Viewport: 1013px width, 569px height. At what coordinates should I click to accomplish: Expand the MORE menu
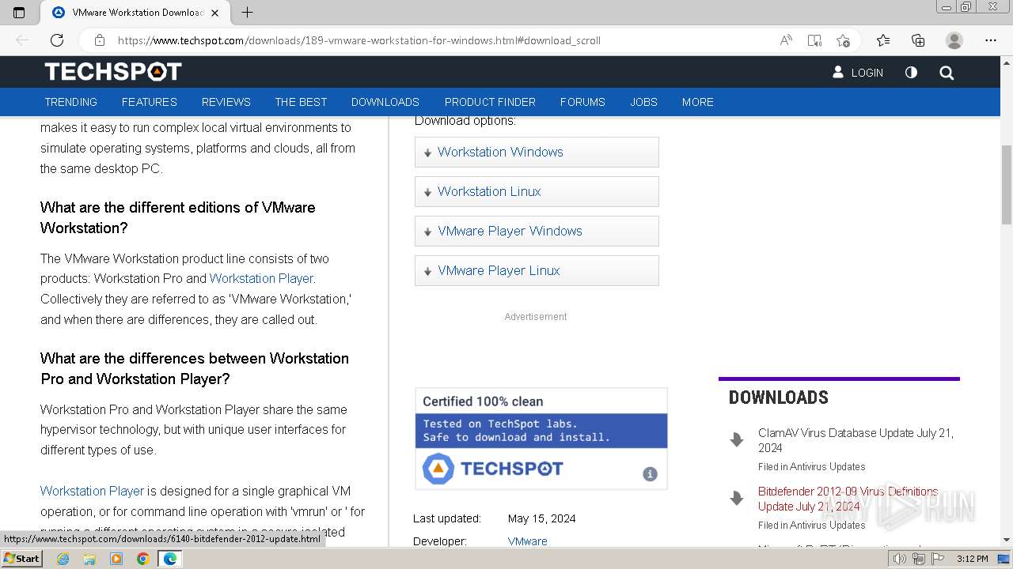698,102
